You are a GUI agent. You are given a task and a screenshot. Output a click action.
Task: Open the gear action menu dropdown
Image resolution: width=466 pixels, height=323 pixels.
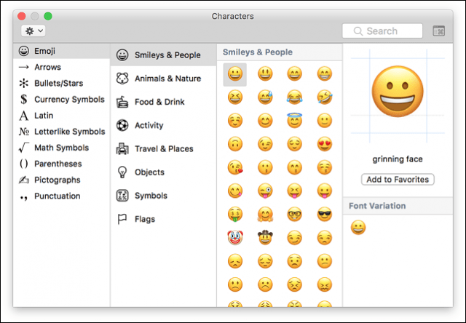click(33, 31)
